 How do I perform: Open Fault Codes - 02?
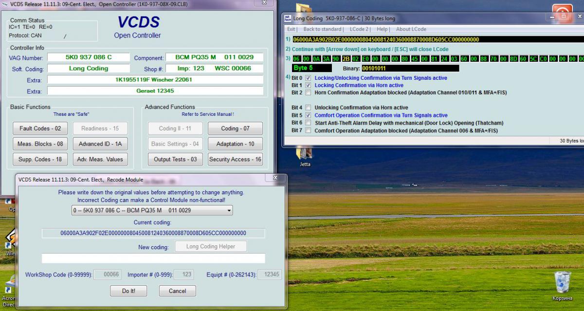(40, 128)
